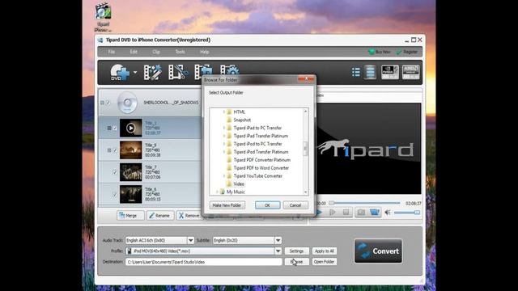Open the snapshot folder icon in preview
The height and width of the screenshot is (291, 518).
(x=375, y=212)
